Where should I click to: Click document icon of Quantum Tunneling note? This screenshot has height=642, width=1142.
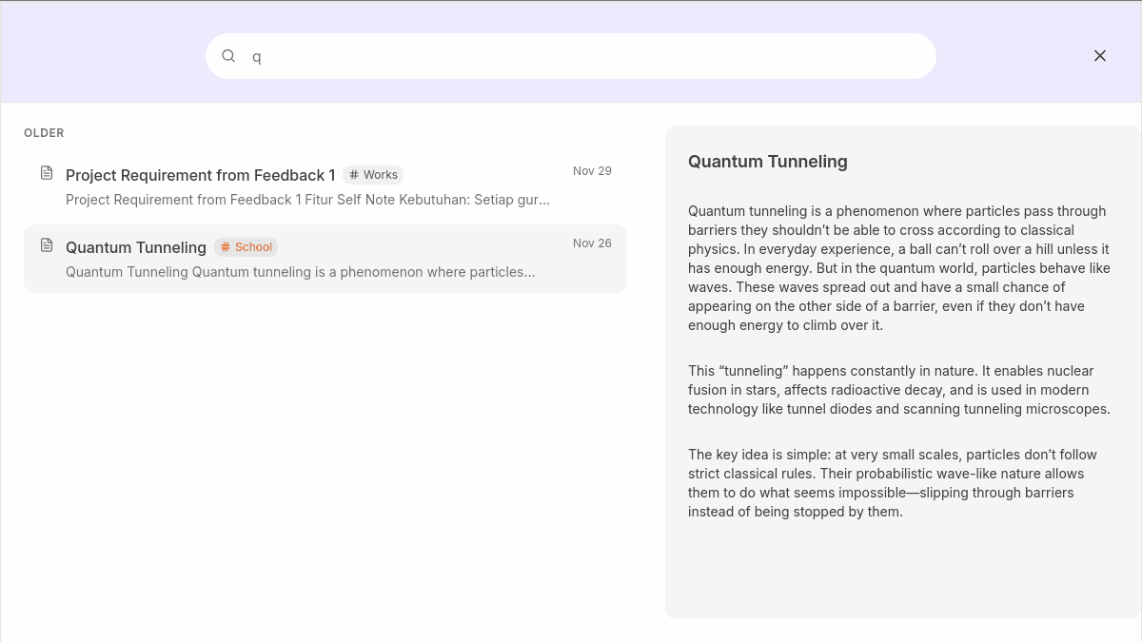[x=47, y=245]
